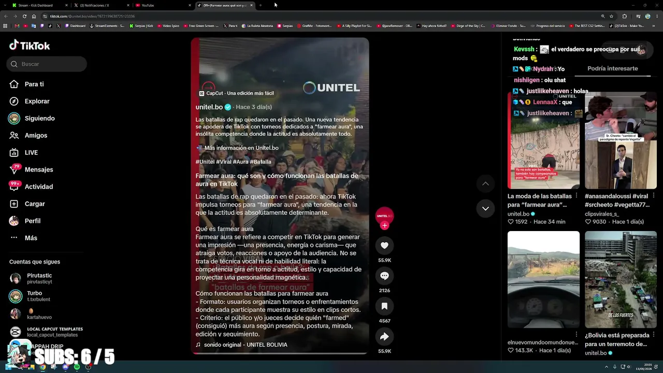The height and width of the screenshot is (373, 663).
Task: Open options for Bolivia terremoto video
Action: (653, 335)
